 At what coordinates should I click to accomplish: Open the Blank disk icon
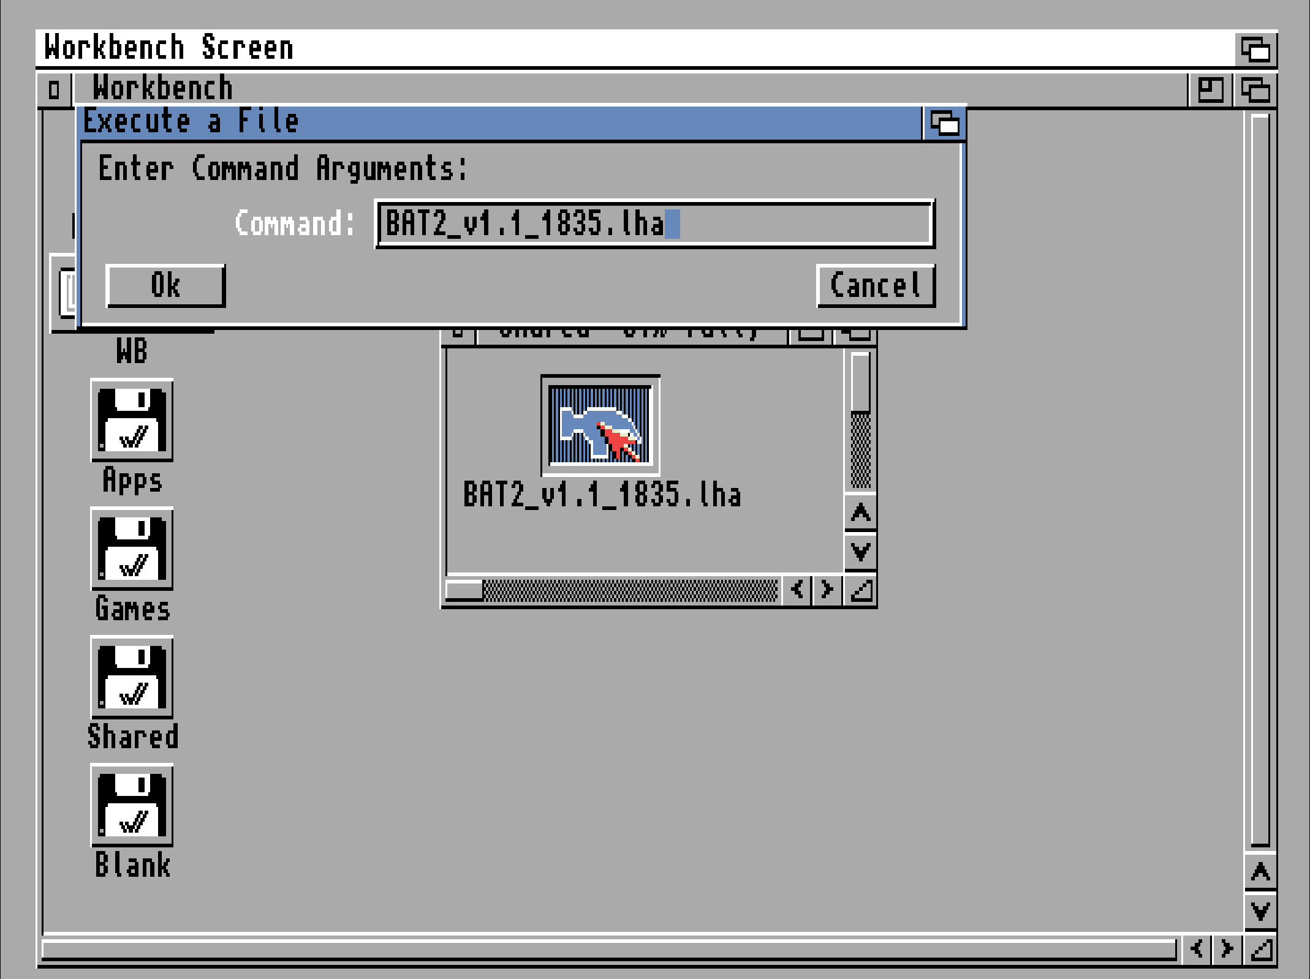click(132, 806)
